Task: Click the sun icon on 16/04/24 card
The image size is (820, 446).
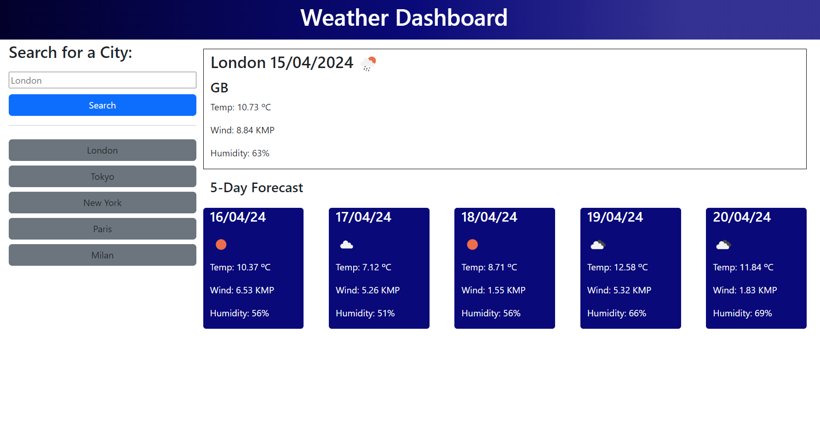Action: click(221, 245)
